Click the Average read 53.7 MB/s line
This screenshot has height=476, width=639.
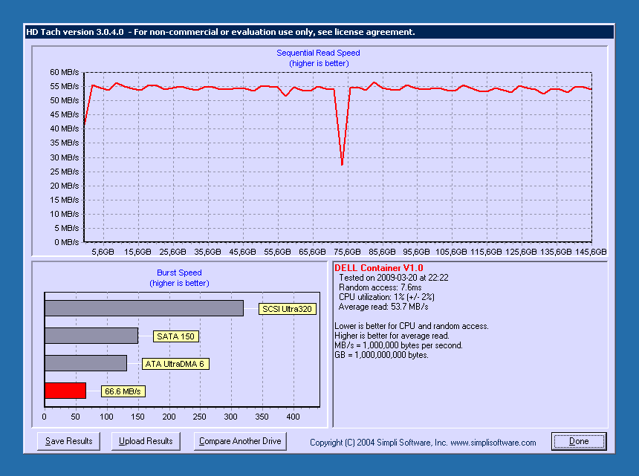383,307
